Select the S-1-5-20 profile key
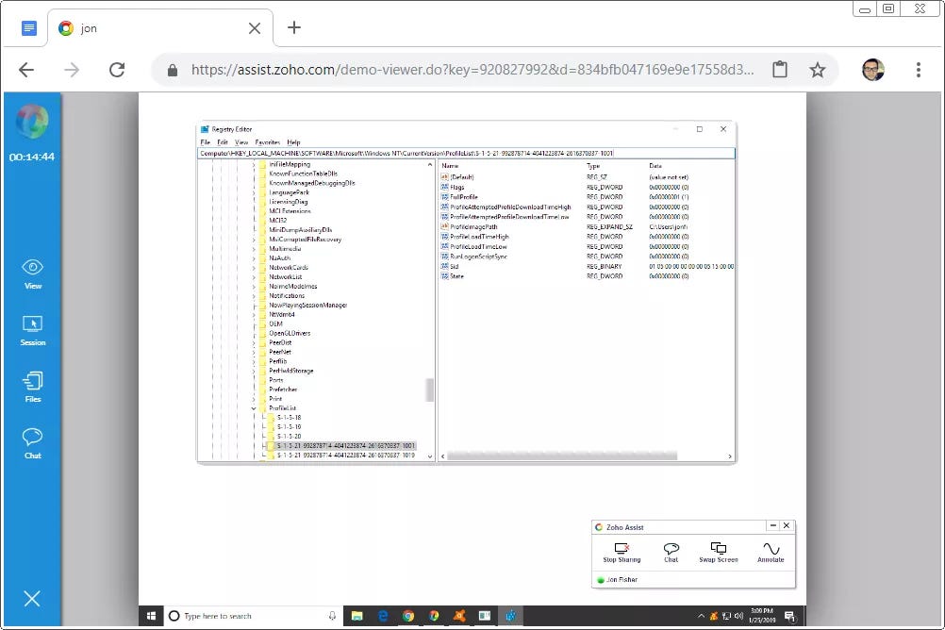Image resolution: width=945 pixels, height=630 pixels. (289, 437)
